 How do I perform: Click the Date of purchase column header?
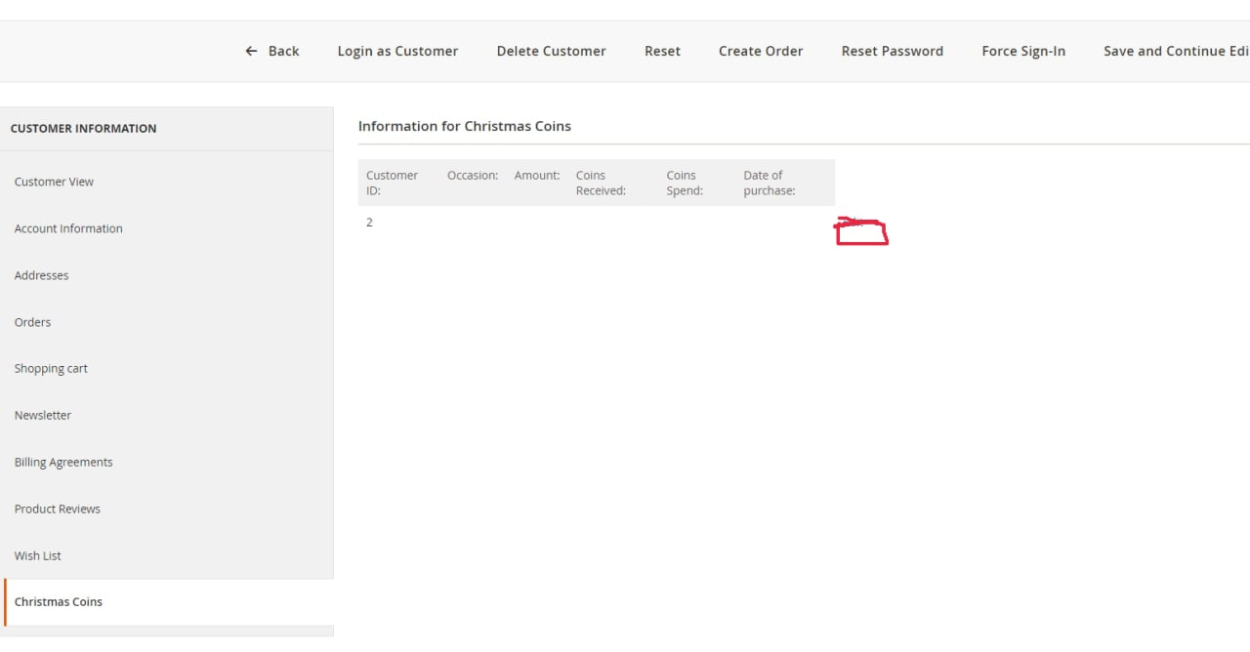coord(769,183)
